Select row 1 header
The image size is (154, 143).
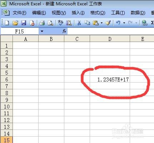6,46
